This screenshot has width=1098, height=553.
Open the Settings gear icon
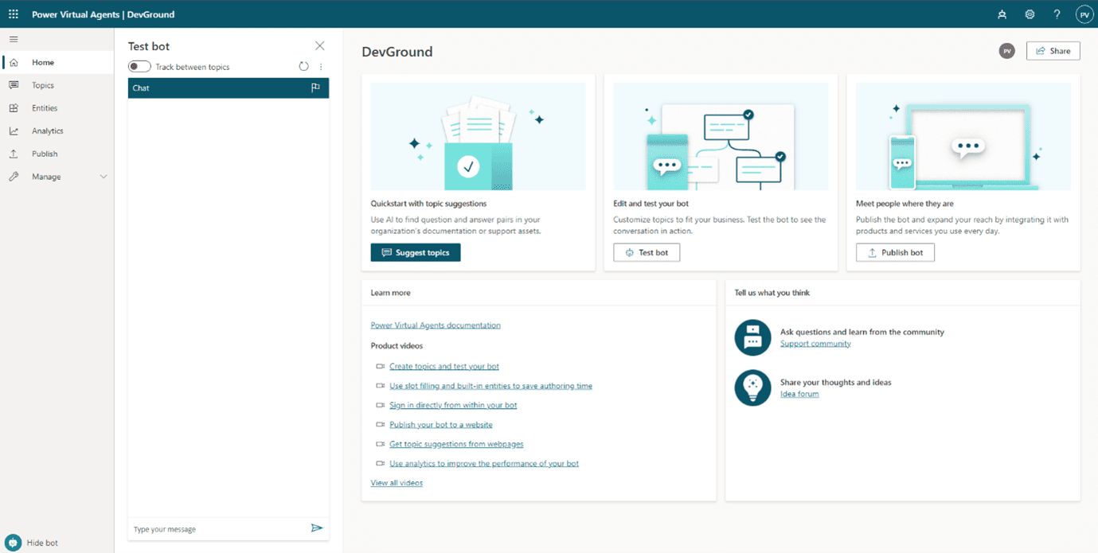[x=1030, y=14]
